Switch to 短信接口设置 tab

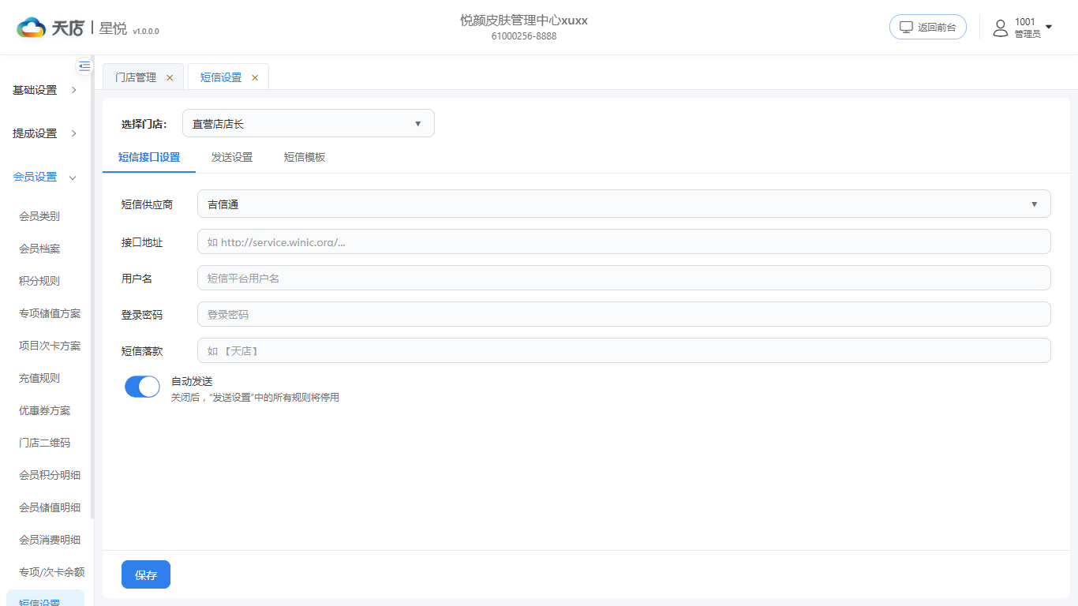[149, 157]
